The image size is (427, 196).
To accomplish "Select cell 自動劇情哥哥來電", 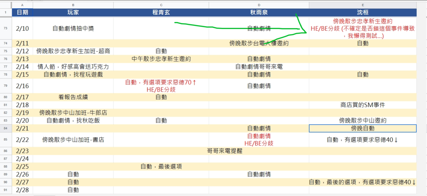I will [259, 67].
